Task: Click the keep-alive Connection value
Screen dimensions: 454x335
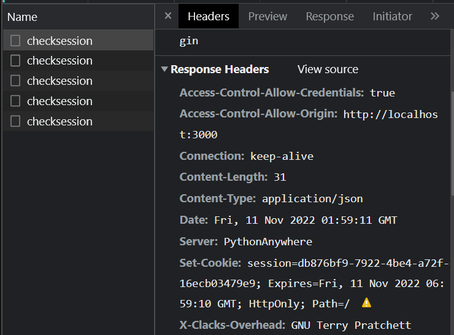Action: (x=282, y=156)
